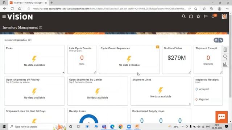Viewport: 232px width, 130px height.
Task: Open the user profile avatar
Action: pyautogui.click(x=224, y=16)
